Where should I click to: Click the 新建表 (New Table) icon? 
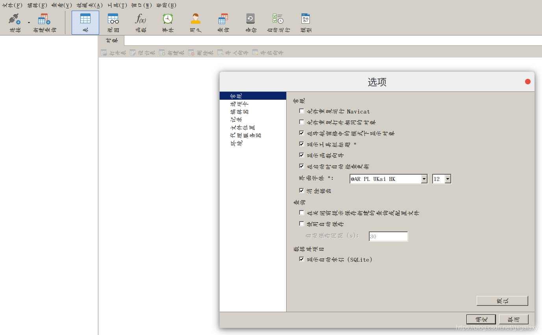(x=162, y=52)
